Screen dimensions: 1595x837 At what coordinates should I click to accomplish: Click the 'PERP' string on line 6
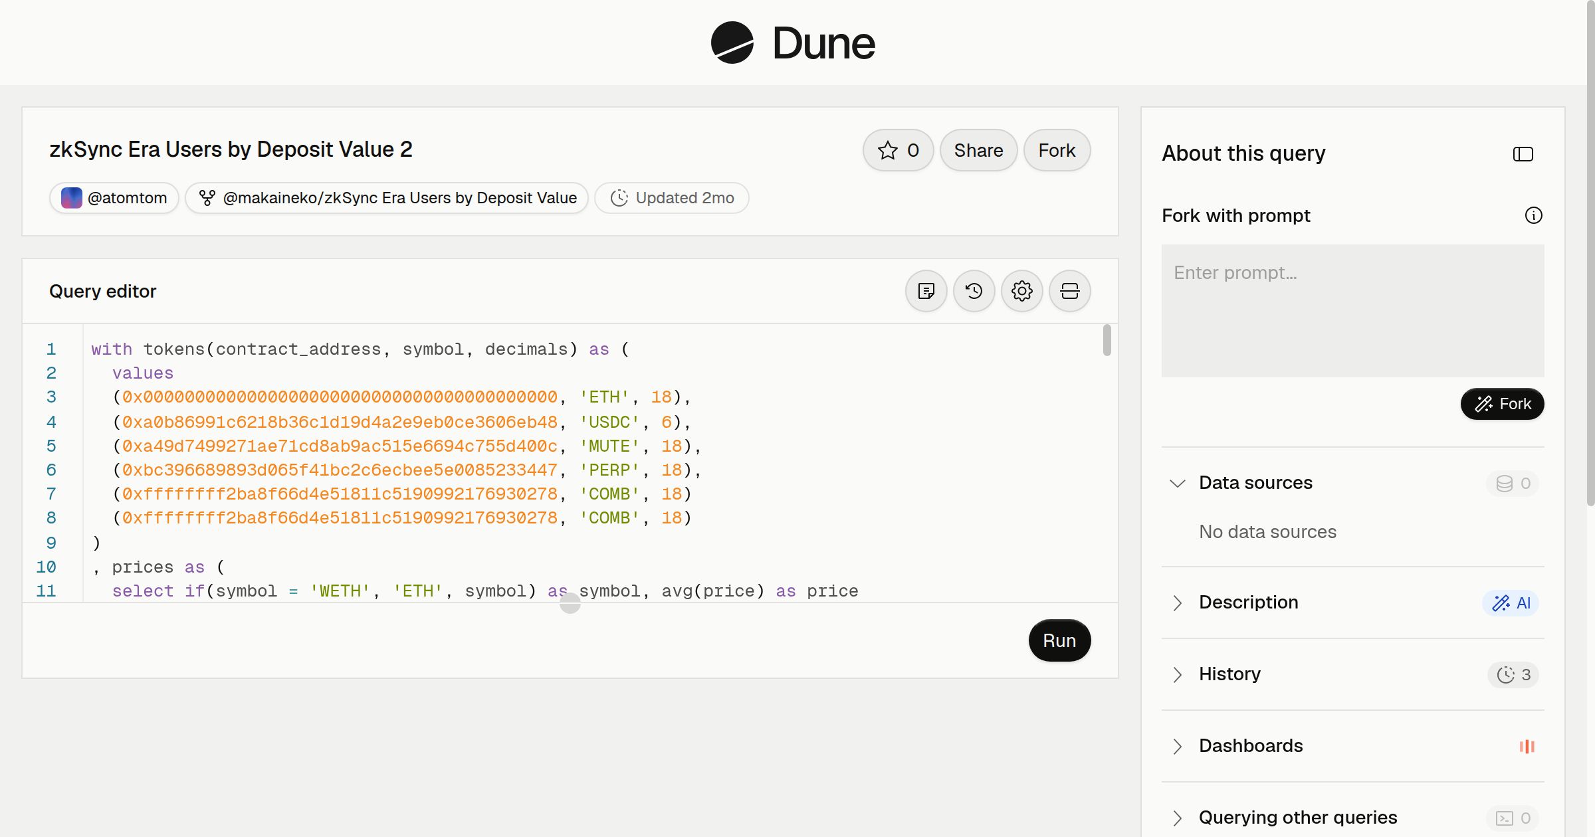click(609, 470)
